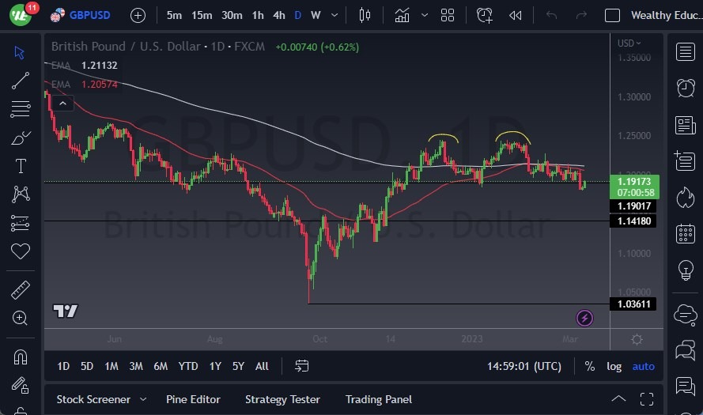703x415 pixels.
Task: Set the range to YTD
Action: [188, 366]
